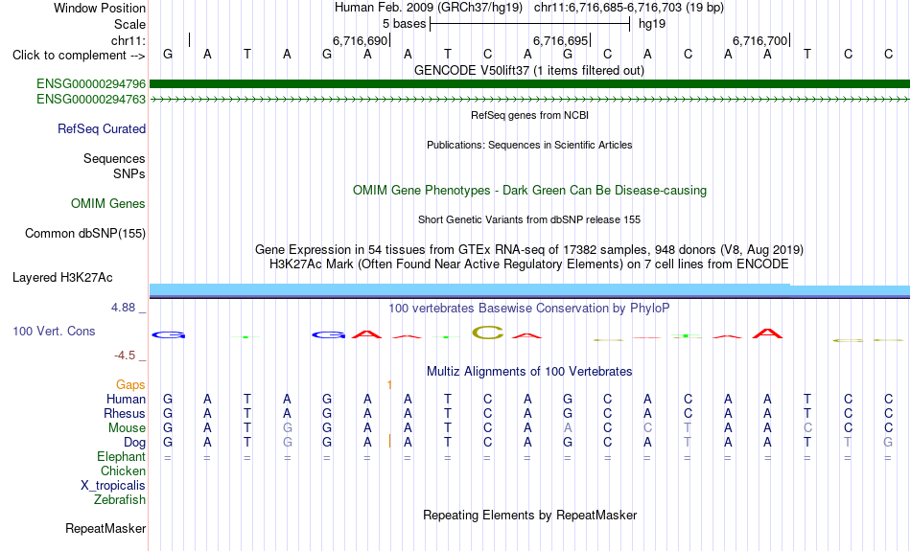The height and width of the screenshot is (551, 911).
Task: Click the OMIM Gene Phenotypes track title
Action: 529,191
